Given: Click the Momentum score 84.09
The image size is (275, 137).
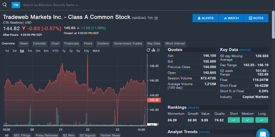Looking at the screenshot, I should click(x=172, y=120).
